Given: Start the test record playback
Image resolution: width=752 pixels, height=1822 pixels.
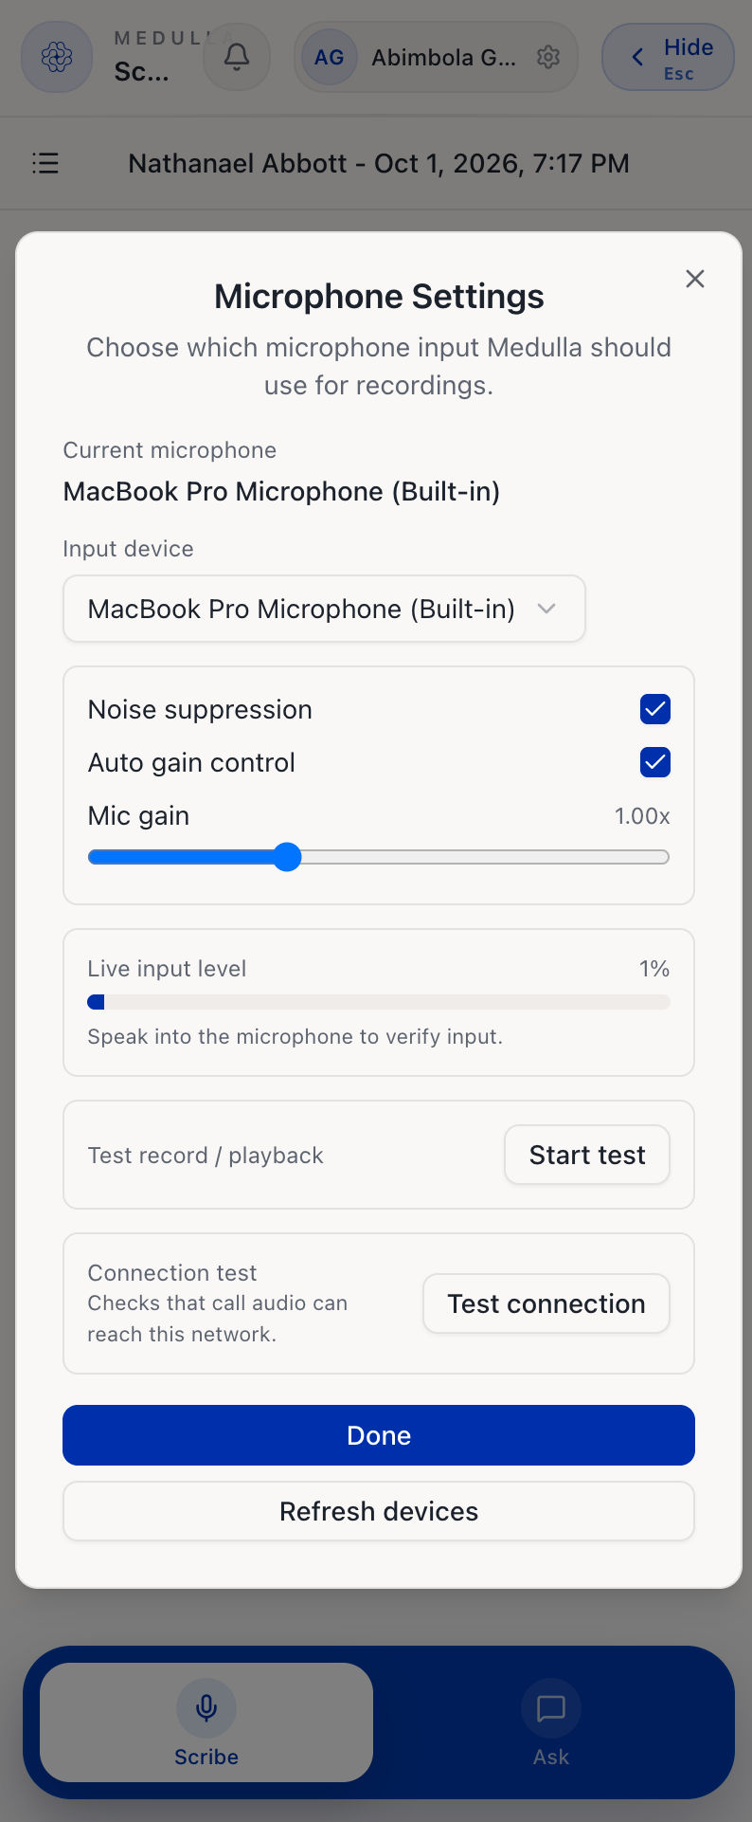Looking at the screenshot, I should point(587,1155).
